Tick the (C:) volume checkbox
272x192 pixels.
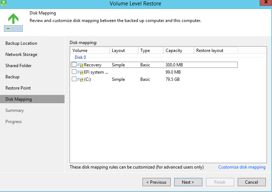(x=74, y=79)
